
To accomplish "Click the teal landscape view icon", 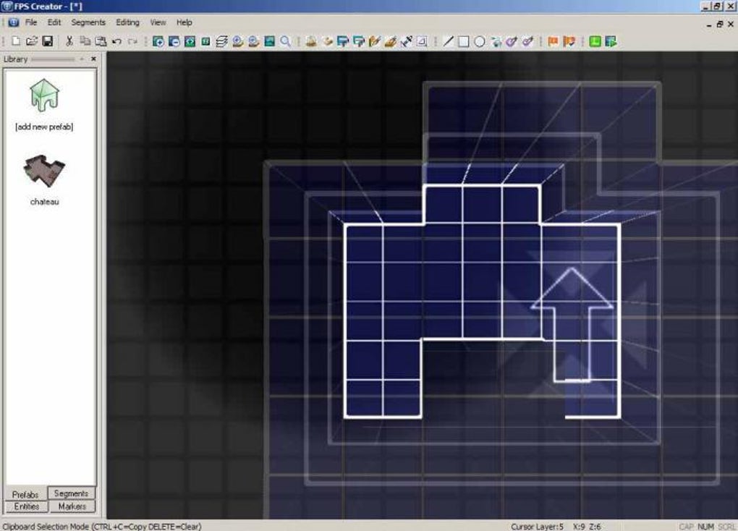I will [x=270, y=41].
